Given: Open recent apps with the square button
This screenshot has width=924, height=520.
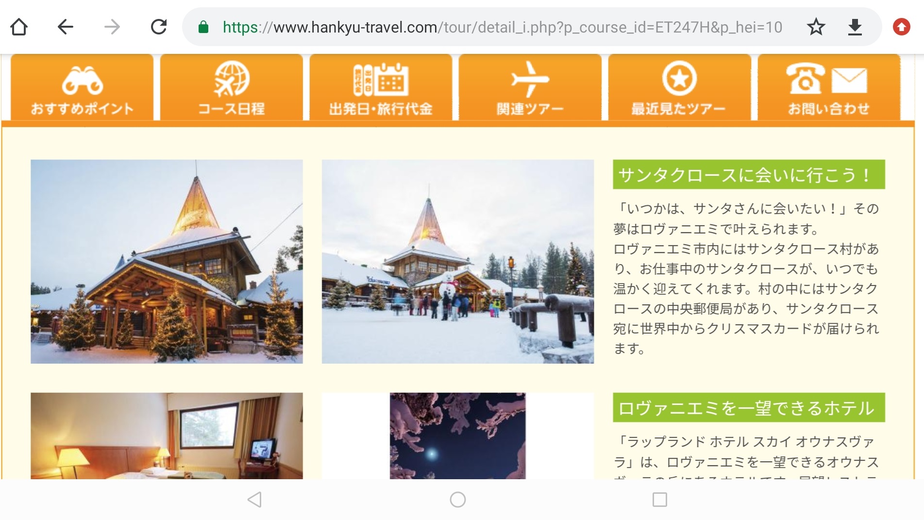Looking at the screenshot, I should coord(659,500).
